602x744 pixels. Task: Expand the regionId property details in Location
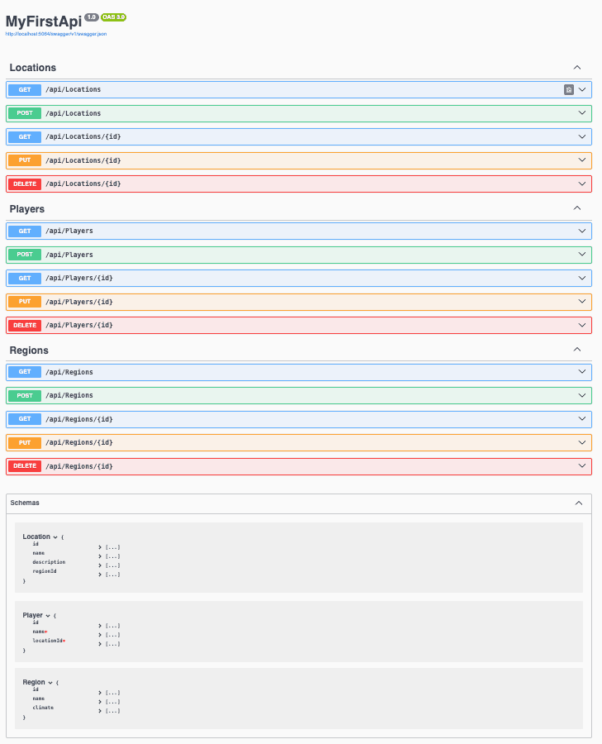pos(100,574)
